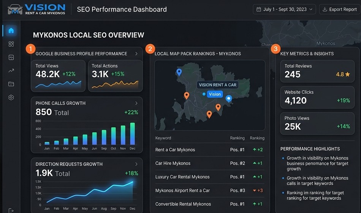The image size is (361, 213).
Task: Click the calendar icon in date range
Action: coord(259,10)
